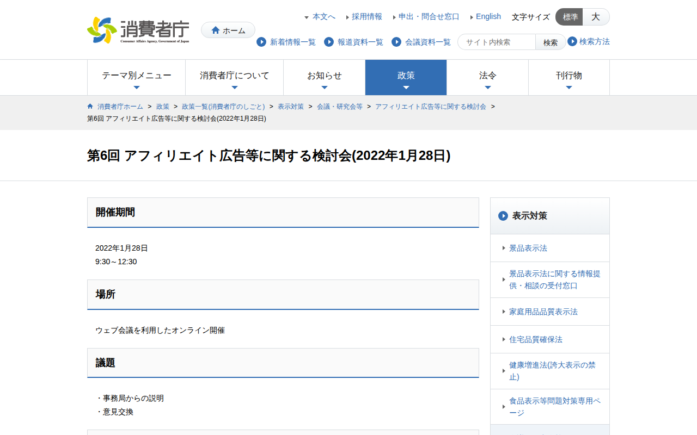Open the English language link
The width and height of the screenshot is (697, 435).
click(488, 16)
